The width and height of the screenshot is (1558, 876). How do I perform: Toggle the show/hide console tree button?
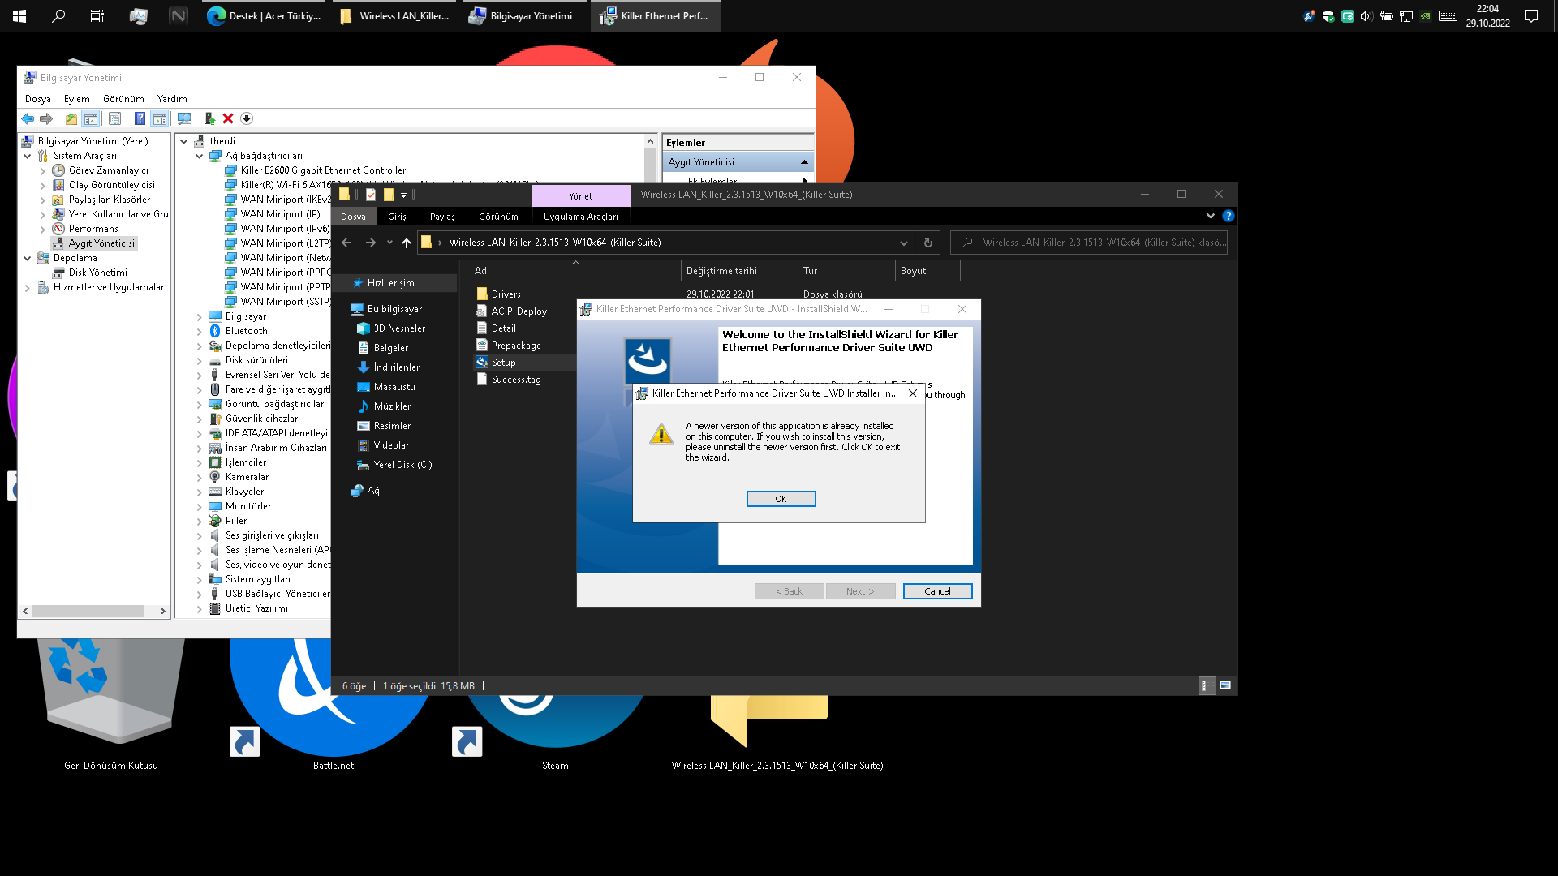pyautogui.click(x=91, y=119)
